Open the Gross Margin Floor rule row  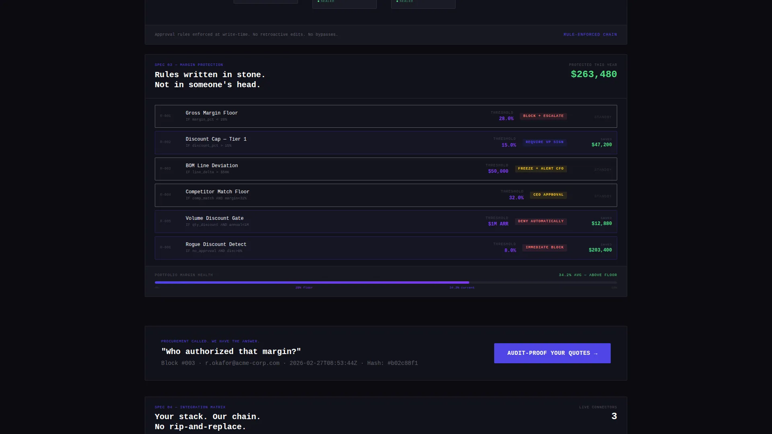coord(386,116)
